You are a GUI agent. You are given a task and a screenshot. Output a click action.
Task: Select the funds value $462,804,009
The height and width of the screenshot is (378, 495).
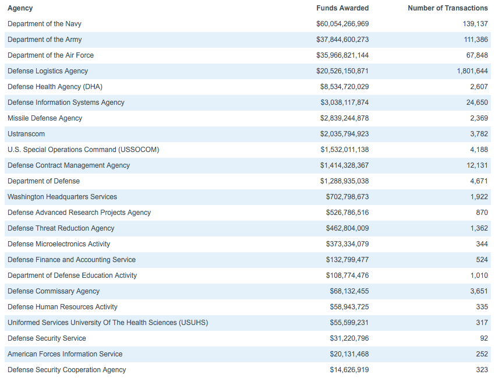(347, 228)
